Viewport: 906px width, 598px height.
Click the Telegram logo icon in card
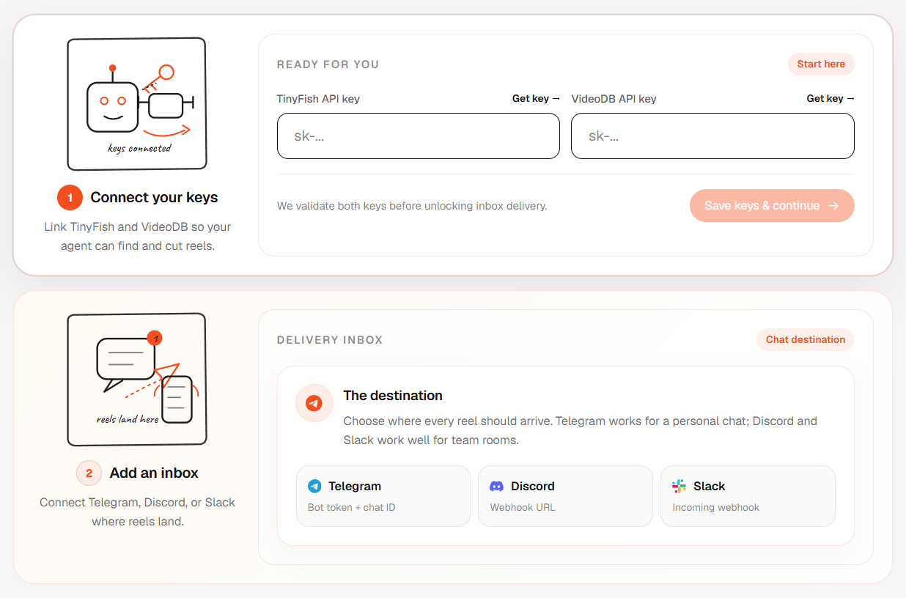[x=314, y=486]
